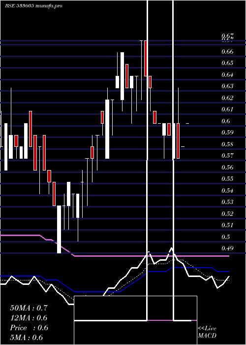Click the 0.49 price axis label

click(227, 248)
